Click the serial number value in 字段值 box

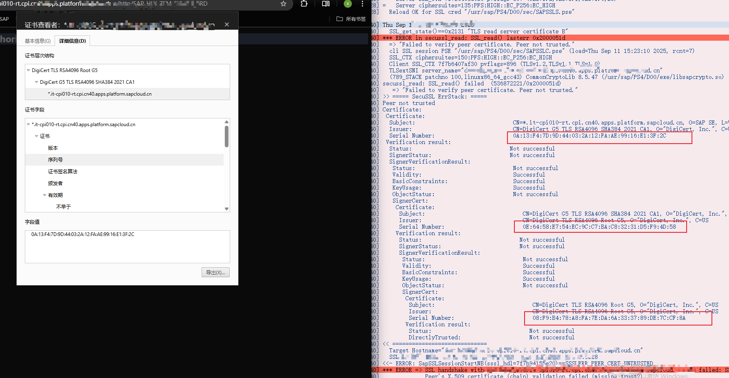pyautogui.click(x=83, y=234)
